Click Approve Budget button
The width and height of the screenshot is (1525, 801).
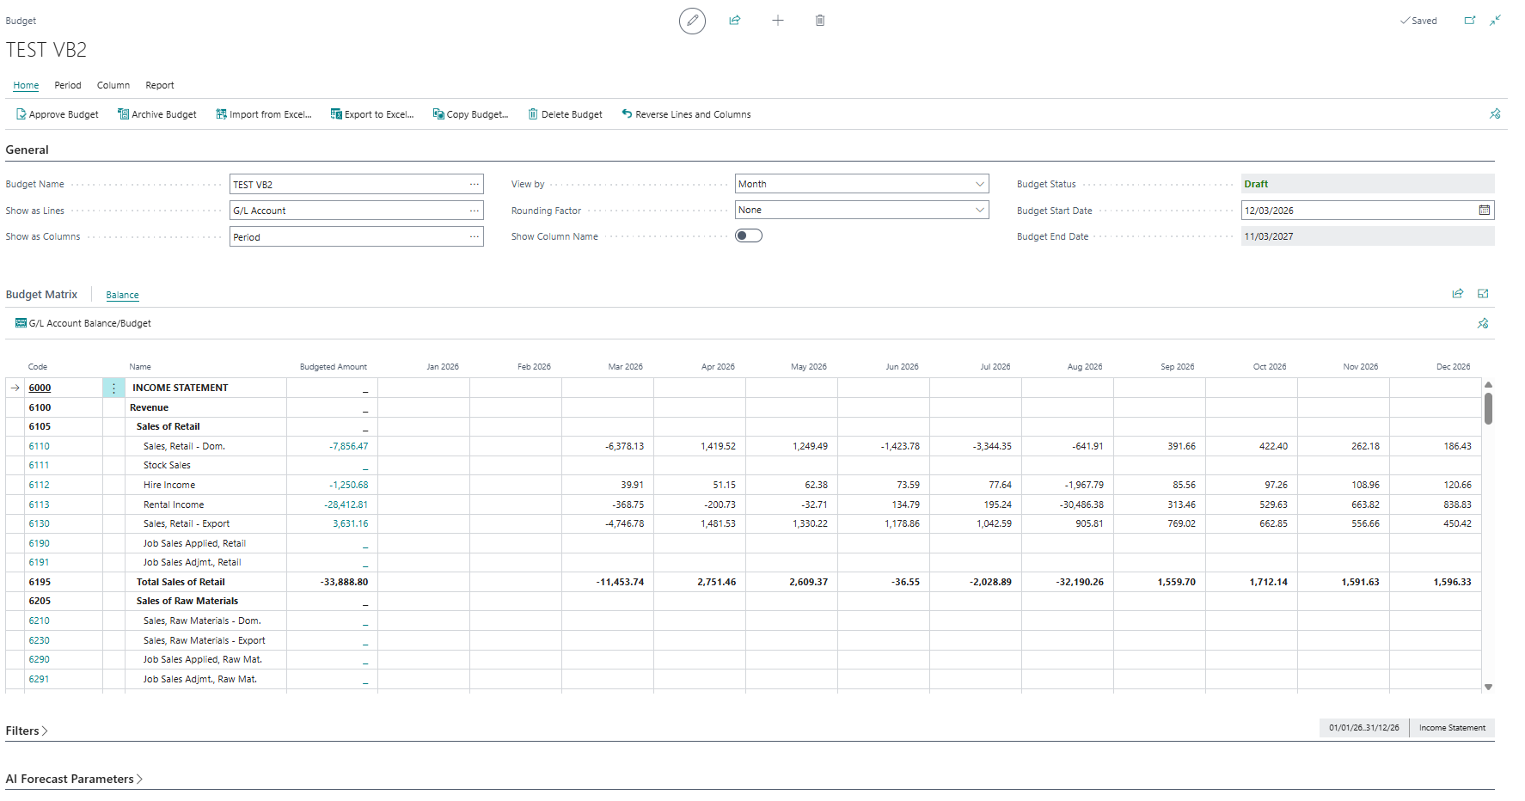[x=58, y=114]
